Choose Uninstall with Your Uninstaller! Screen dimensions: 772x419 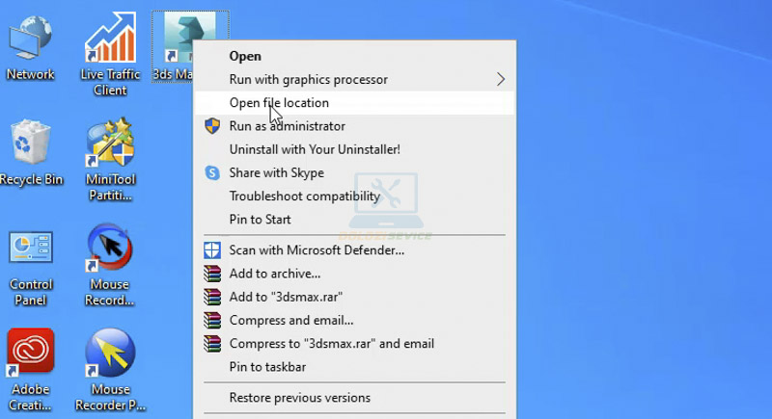314,149
